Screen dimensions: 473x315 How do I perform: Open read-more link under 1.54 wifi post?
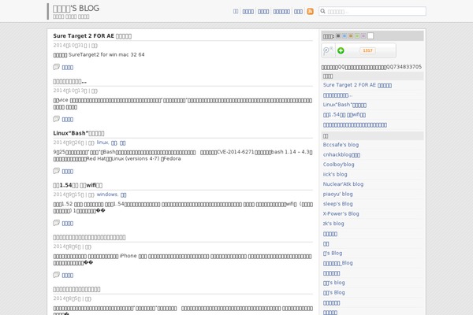[x=68, y=224]
